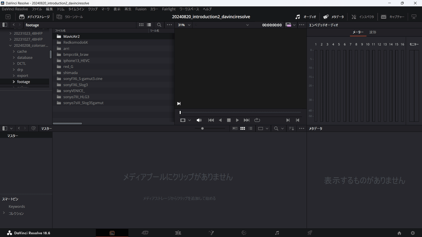This screenshot has height=237, width=422.
Task: Open the ファイル menu
Action: click(x=37, y=9)
